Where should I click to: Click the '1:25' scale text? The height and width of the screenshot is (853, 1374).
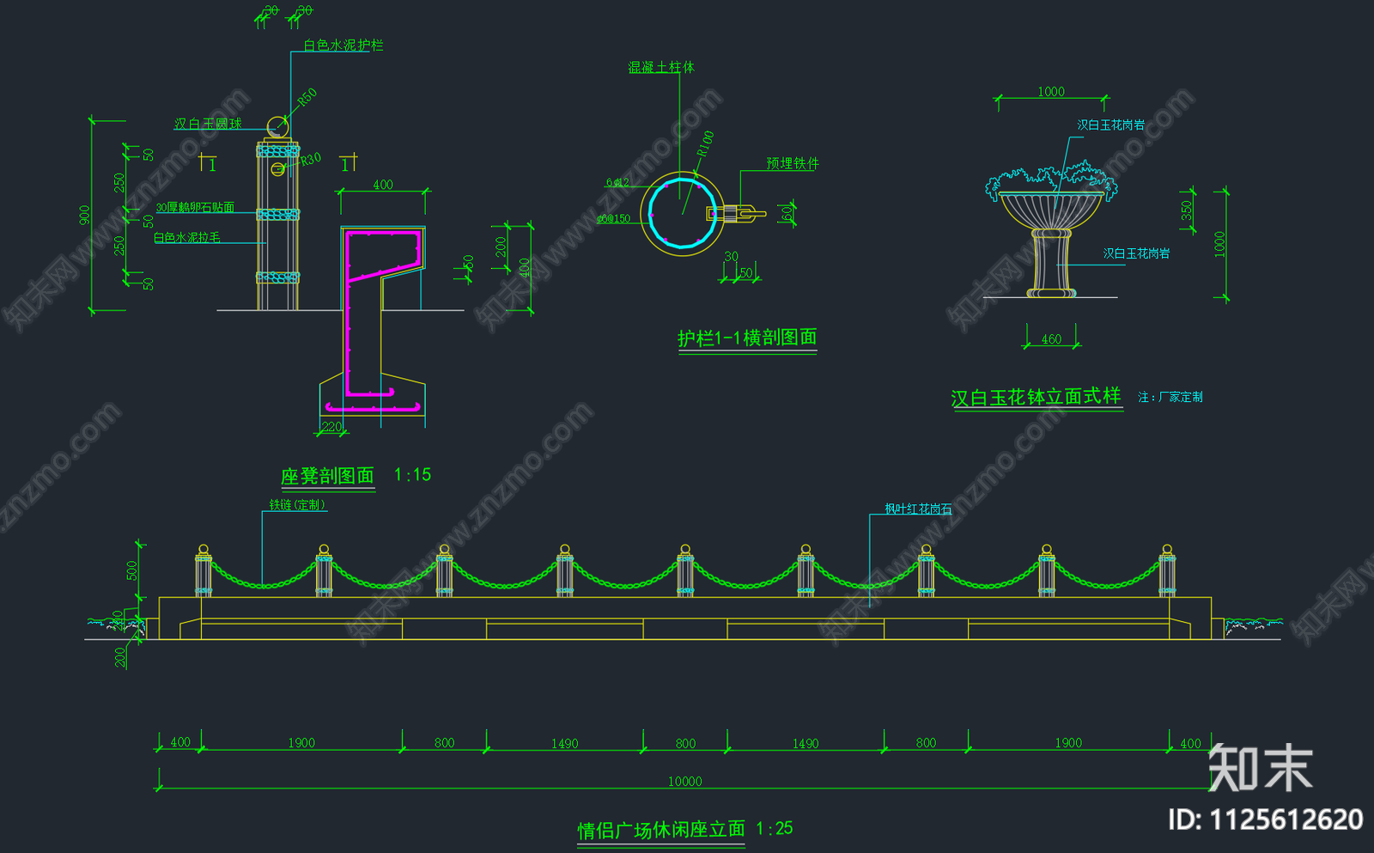tap(775, 829)
